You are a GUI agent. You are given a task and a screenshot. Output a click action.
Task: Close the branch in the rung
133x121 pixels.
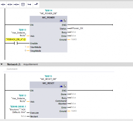tap(36, 4)
